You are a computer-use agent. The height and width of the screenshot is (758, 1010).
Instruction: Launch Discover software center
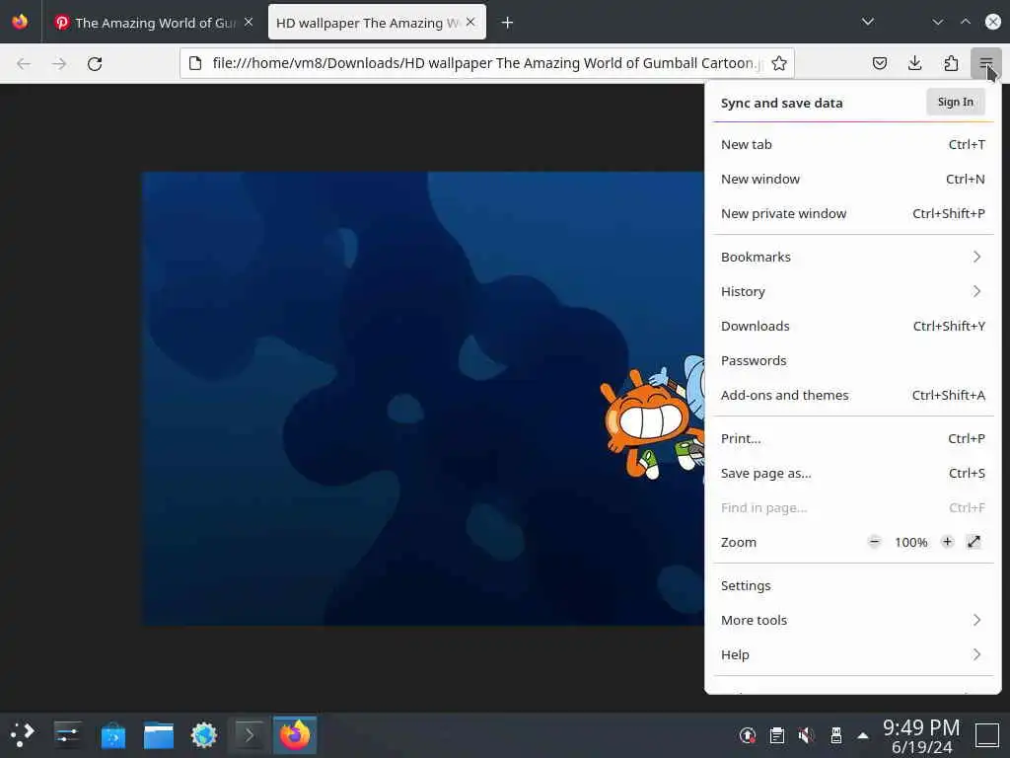pos(113,734)
